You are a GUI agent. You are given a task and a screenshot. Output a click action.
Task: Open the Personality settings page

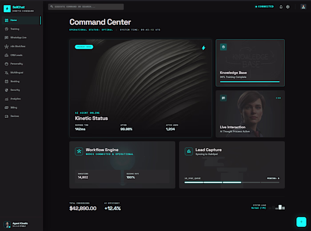point(21,64)
